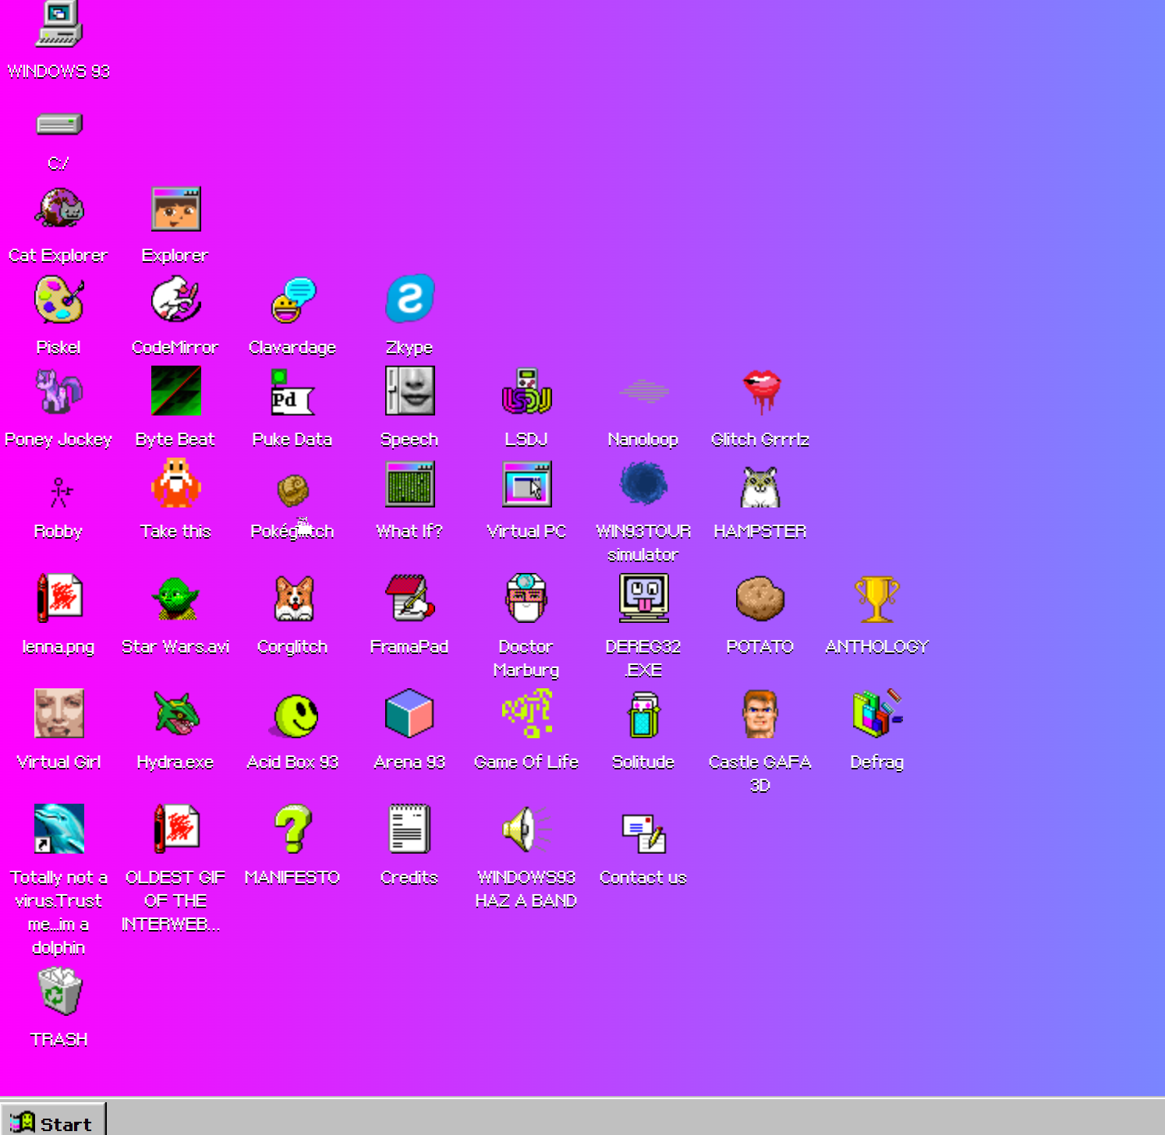Launch Defrag icon
Image resolution: width=1165 pixels, height=1135 pixels.
point(877,713)
